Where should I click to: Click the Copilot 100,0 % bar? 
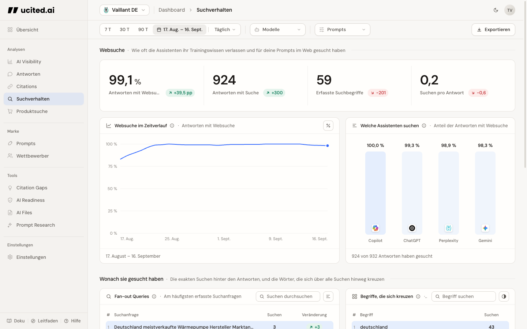point(375,193)
